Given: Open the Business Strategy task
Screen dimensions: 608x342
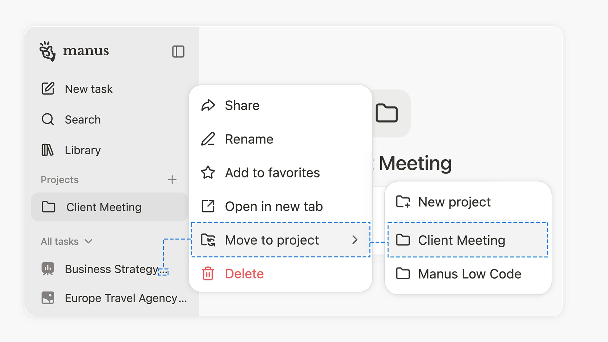Looking at the screenshot, I should (111, 269).
